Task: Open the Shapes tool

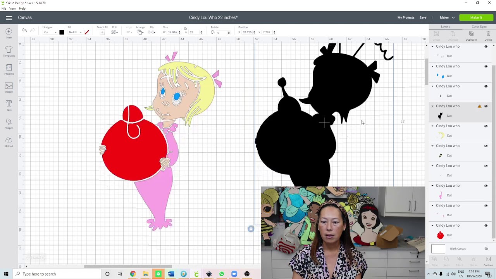Action: (x=9, y=124)
